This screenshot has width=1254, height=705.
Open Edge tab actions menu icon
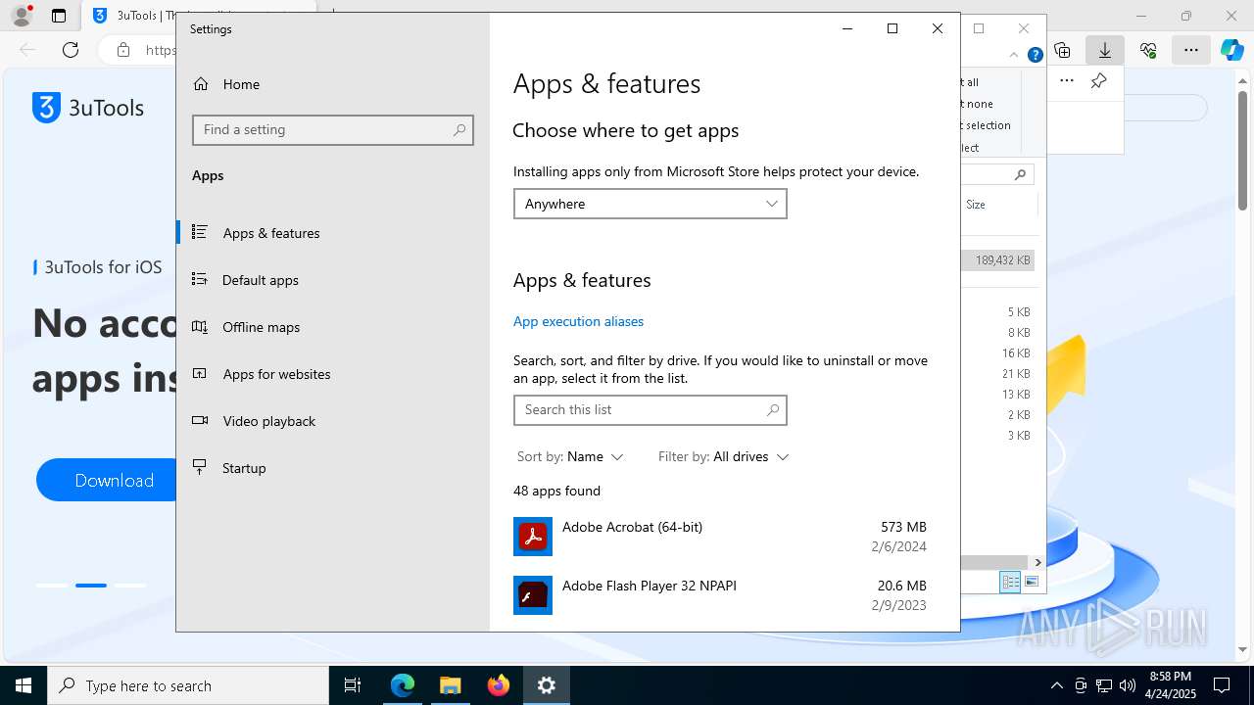tap(59, 16)
